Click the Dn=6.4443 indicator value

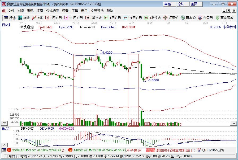pyautogui.click(x=108, y=27)
